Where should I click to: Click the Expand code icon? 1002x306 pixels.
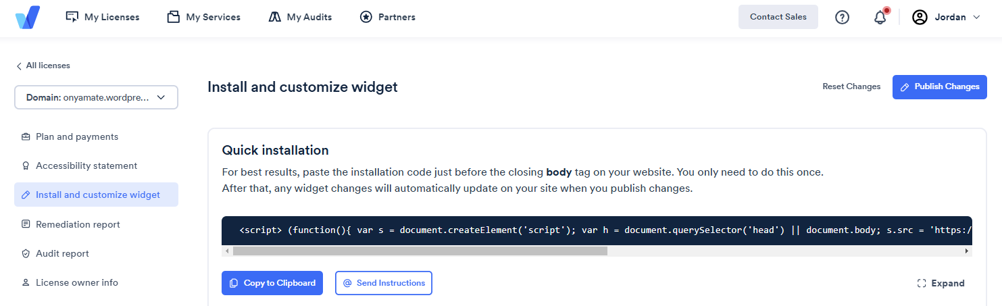click(922, 284)
